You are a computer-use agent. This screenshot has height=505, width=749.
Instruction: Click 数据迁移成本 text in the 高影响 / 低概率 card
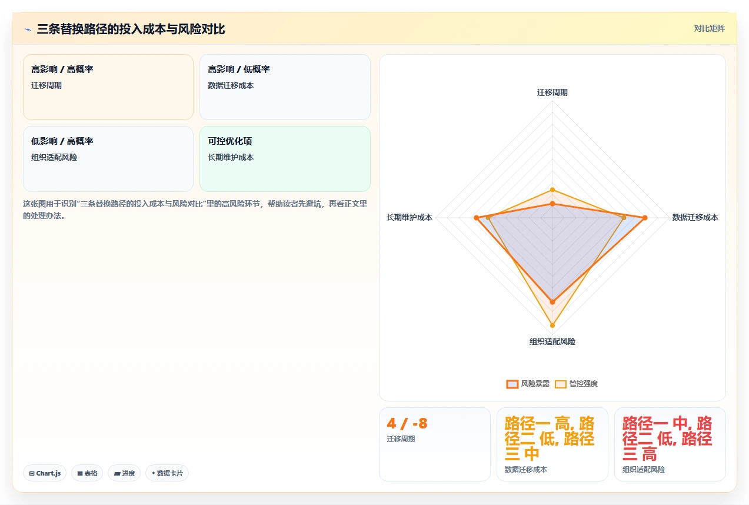(231, 85)
